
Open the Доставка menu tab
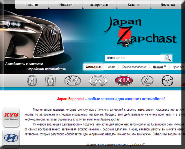click(x=168, y=5)
